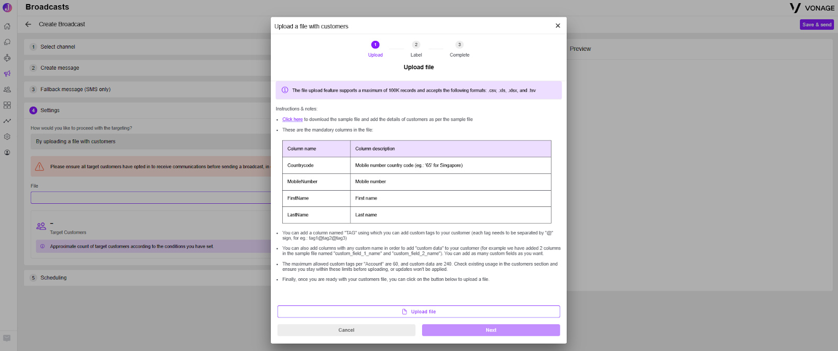The width and height of the screenshot is (838, 351).
Task: Expand the Fallback message (SMS only) step
Action: tap(147, 89)
